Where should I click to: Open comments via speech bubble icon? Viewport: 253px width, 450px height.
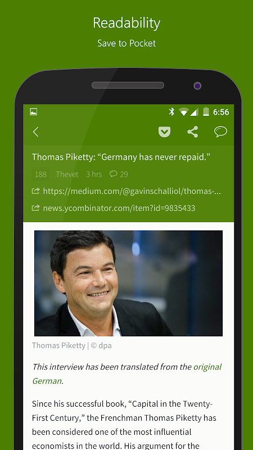tap(220, 132)
